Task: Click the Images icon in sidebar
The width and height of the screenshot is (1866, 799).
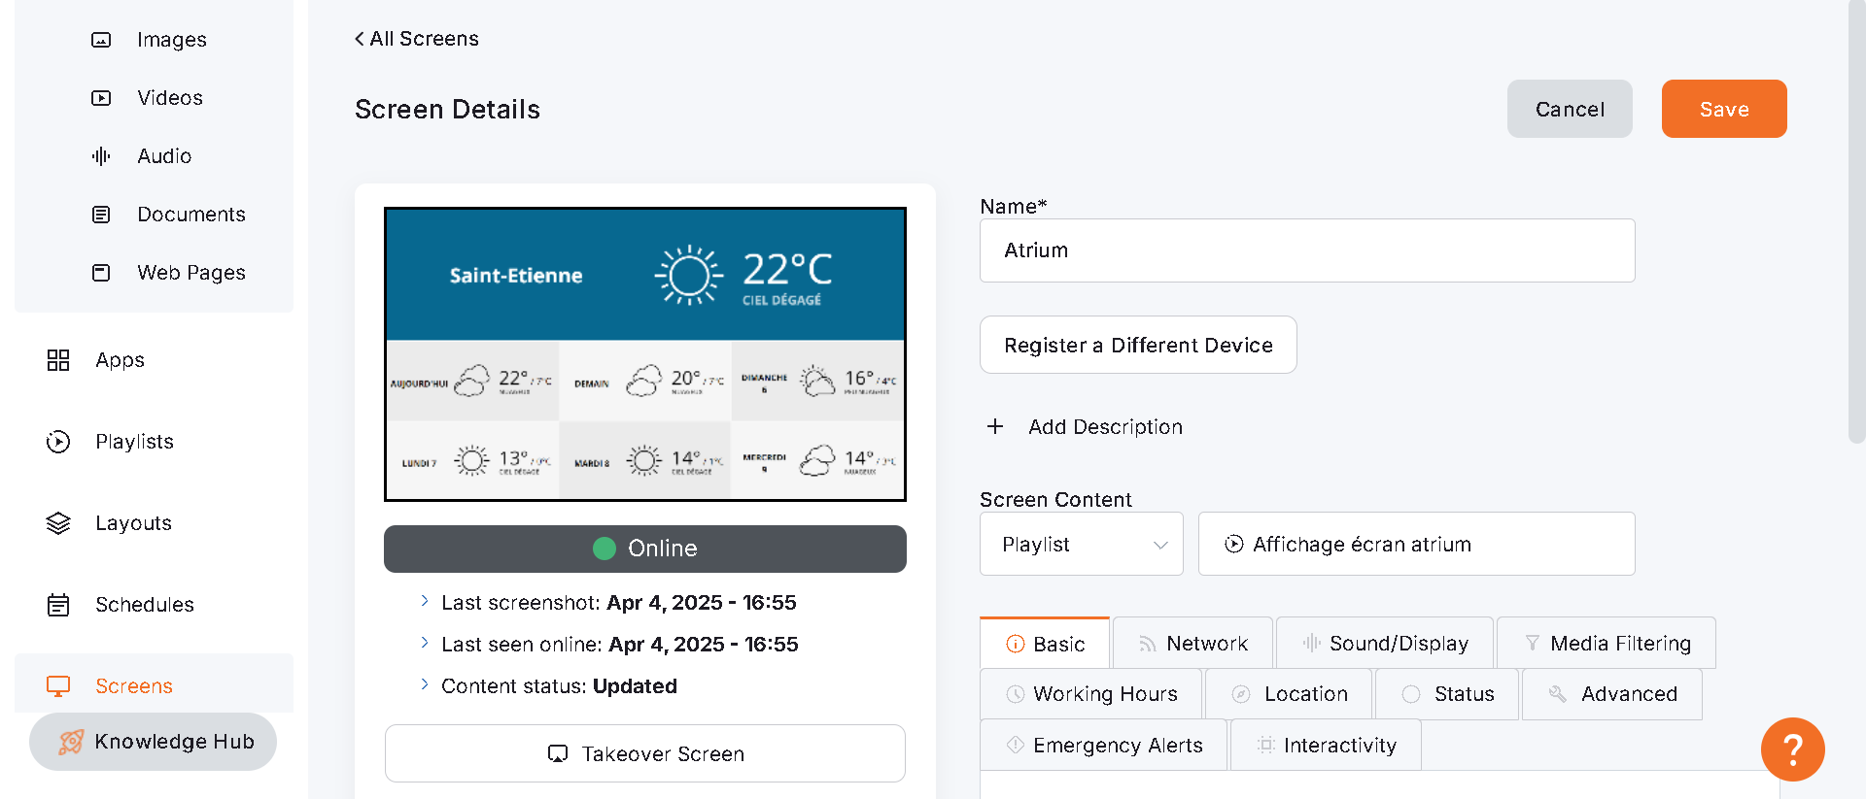Action: [x=101, y=40]
